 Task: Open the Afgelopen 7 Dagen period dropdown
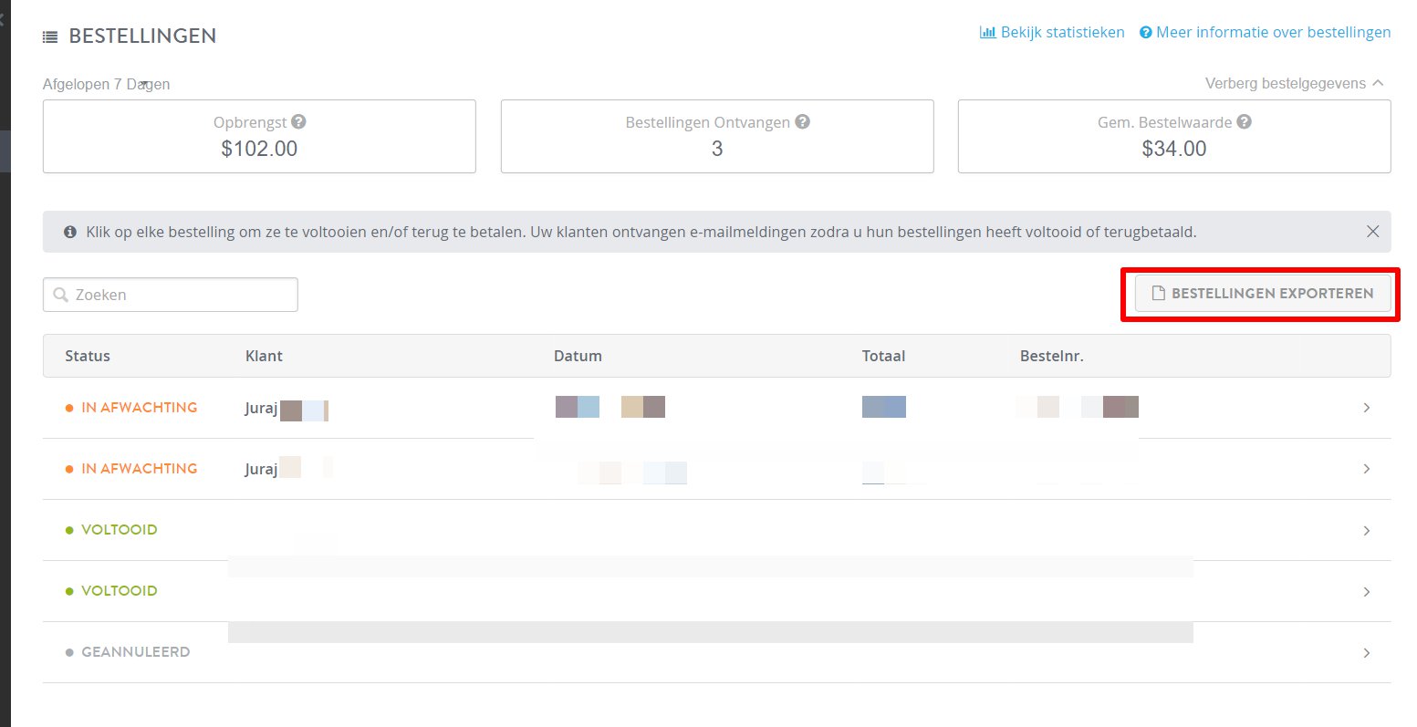click(x=106, y=84)
